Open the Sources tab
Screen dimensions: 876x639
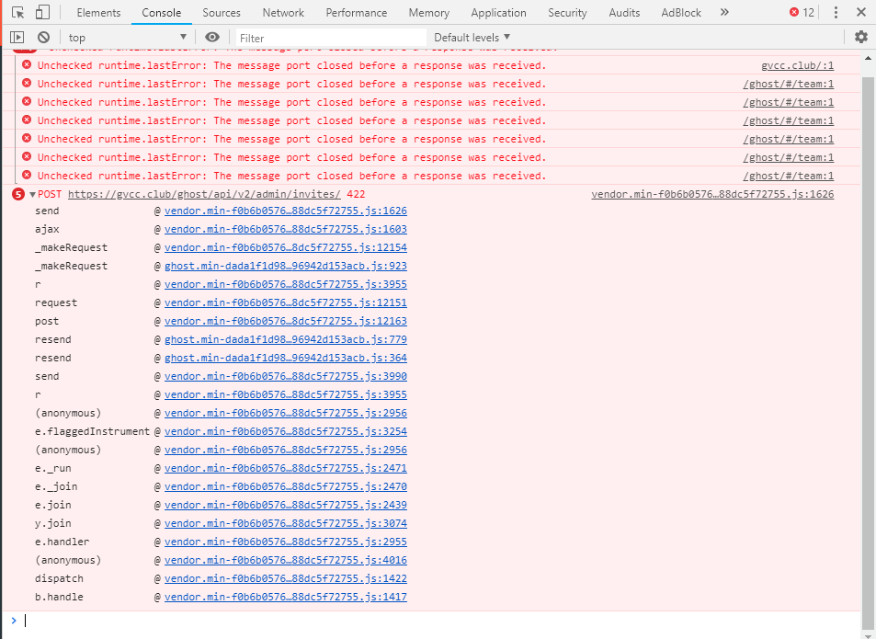(x=222, y=12)
